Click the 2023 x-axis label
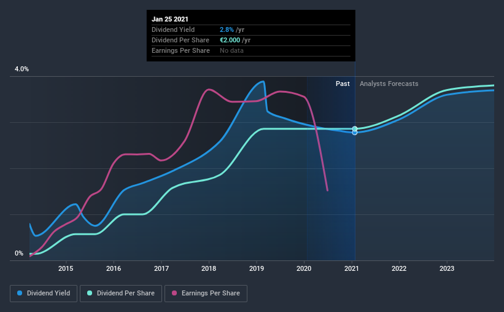Image resolution: width=504 pixels, height=312 pixels. [x=447, y=268]
